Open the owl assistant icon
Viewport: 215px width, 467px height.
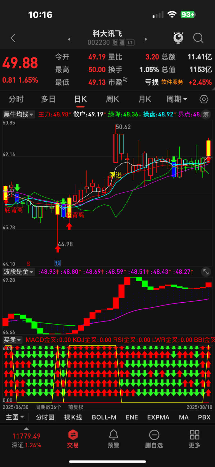[178, 38]
